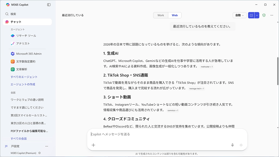Open the チャット item in the sidebar
Screen dimensions: 279x157
click(27, 22)
